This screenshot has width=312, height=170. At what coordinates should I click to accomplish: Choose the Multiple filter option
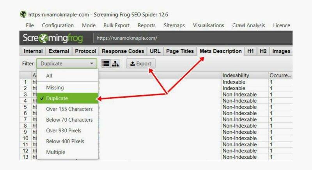[x=67, y=152]
